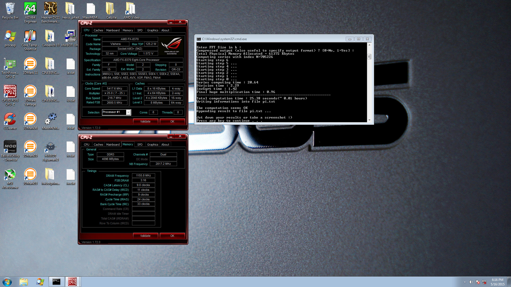
Task: Click OK in upper CPU-Z window
Action: (x=172, y=121)
